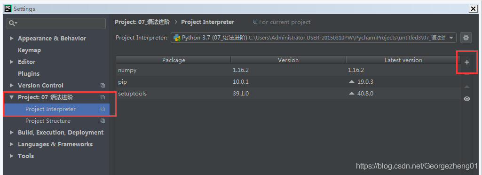Toggle the eye icon for early releases

pos(466,99)
